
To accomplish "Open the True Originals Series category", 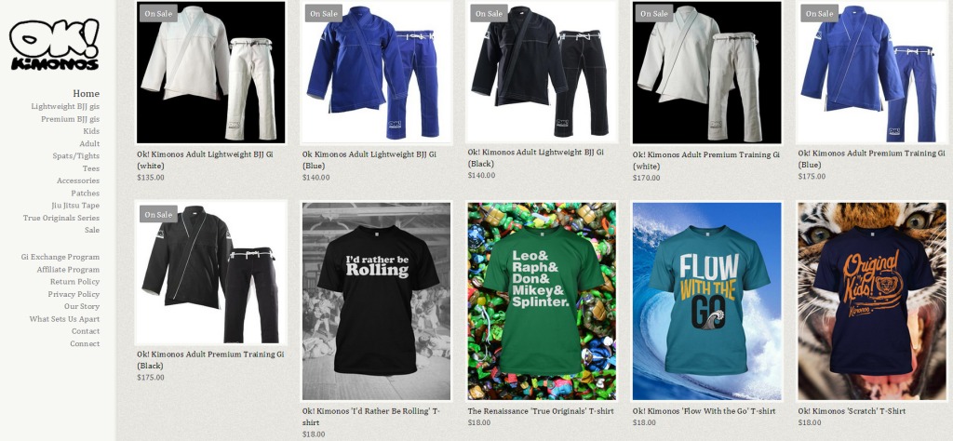I will 61,218.
